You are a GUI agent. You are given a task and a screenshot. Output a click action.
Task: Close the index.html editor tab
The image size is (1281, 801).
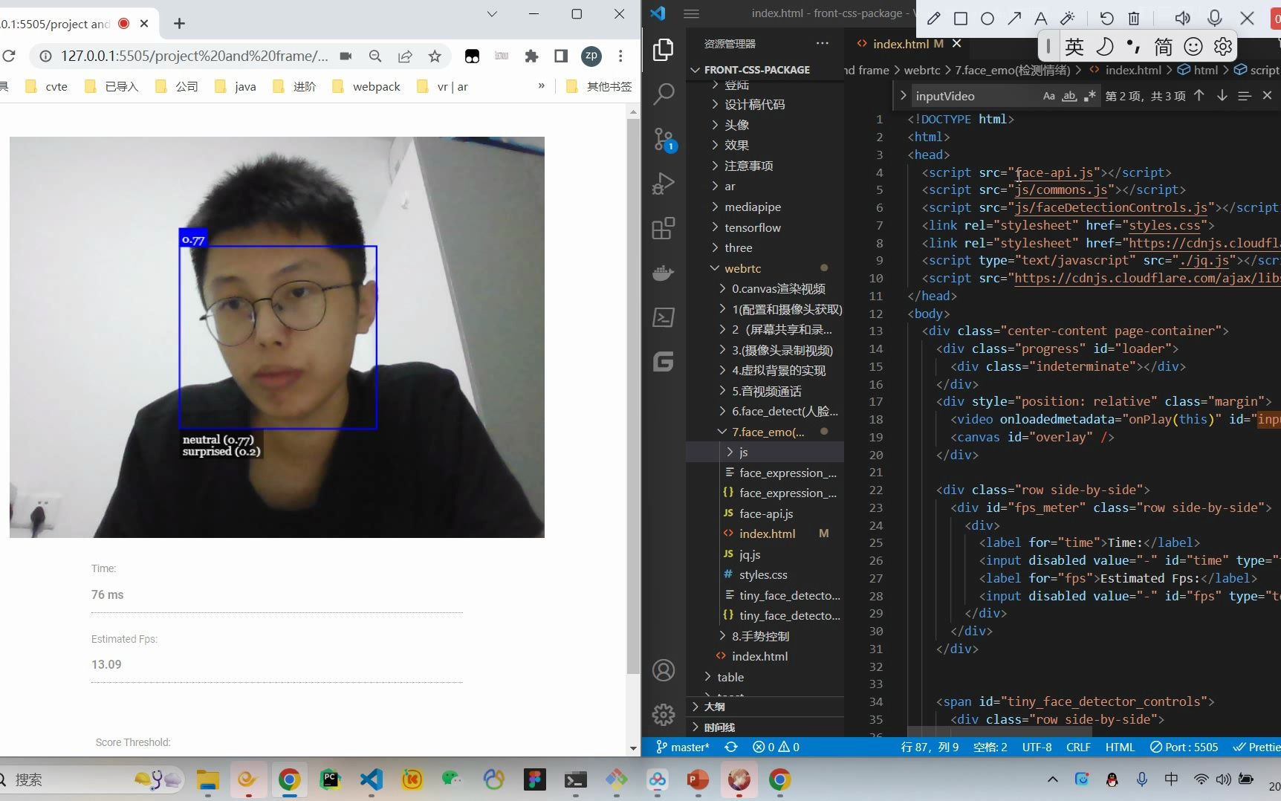coord(957,44)
